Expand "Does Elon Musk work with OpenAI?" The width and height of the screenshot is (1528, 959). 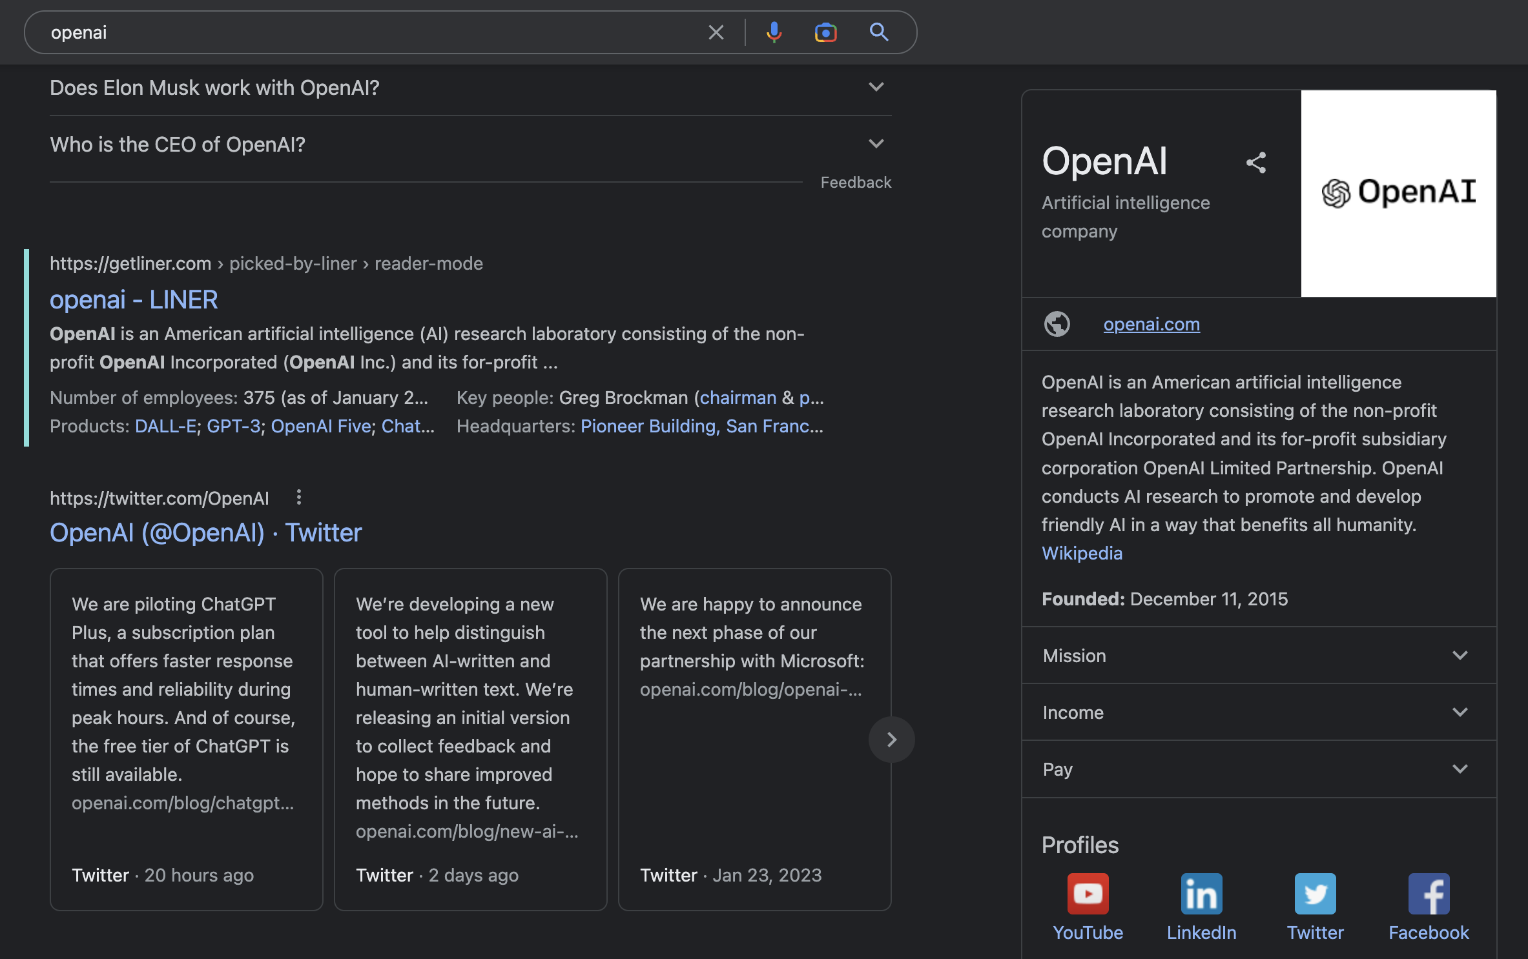point(876,86)
